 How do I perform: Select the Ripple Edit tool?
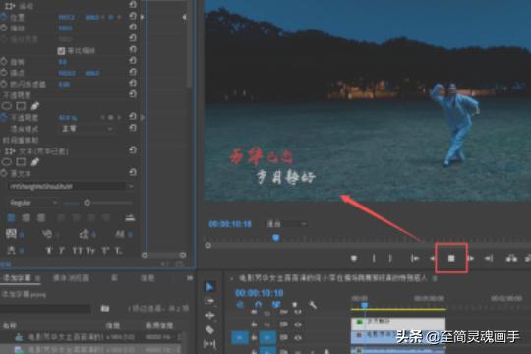pos(210,316)
